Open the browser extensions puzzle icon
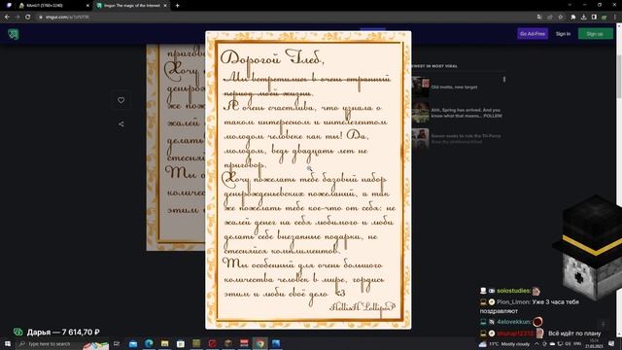The image size is (622, 350). click(x=573, y=17)
